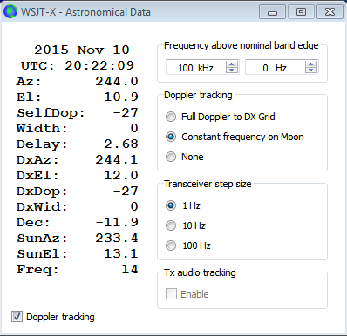347x336 pixels.
Task: Click the UTC time 20:22:09
Action: pyautogui.click(x=99, y=65)
